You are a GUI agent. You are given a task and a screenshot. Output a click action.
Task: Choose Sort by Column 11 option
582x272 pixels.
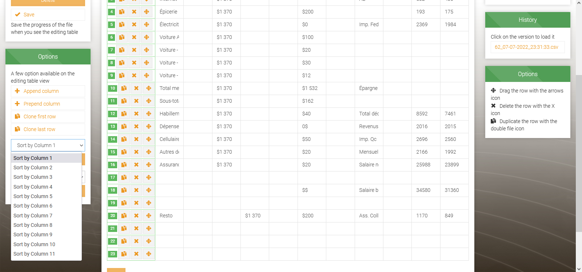(x=34, y=254)
